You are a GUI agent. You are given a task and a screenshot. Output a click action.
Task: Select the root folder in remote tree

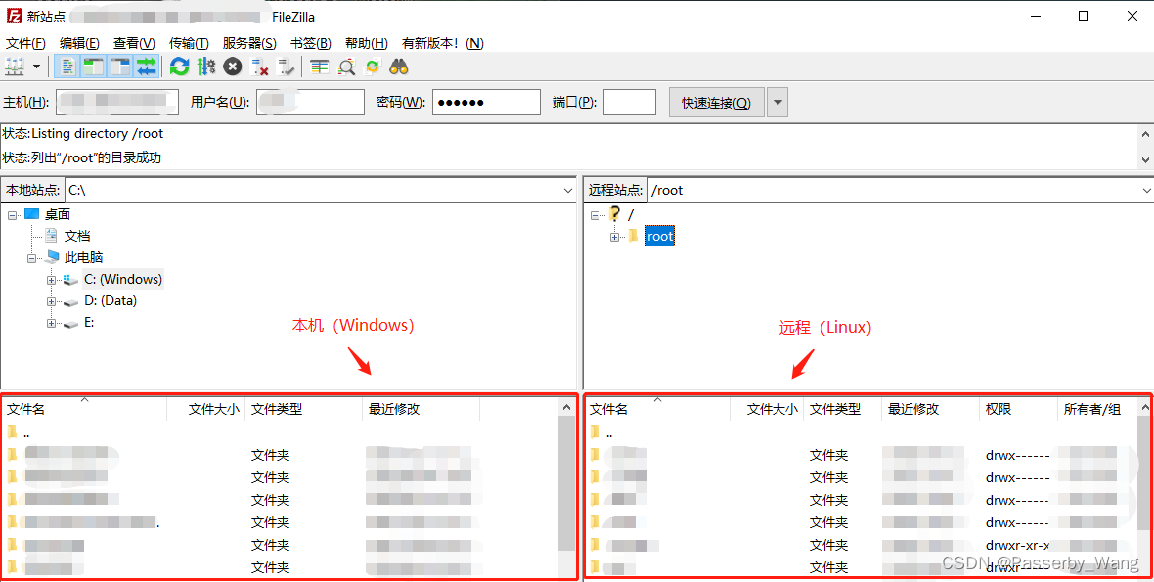tap(660, 236)
